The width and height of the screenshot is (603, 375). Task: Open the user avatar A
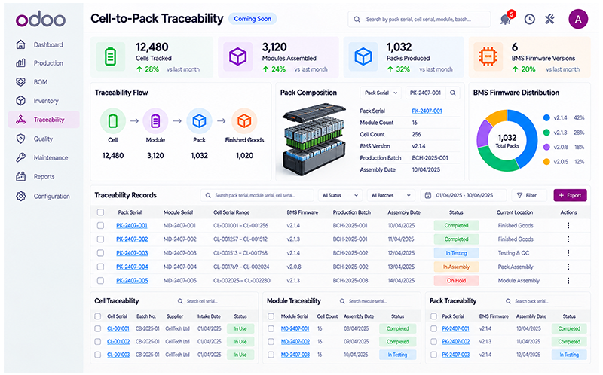pos(578,20)
